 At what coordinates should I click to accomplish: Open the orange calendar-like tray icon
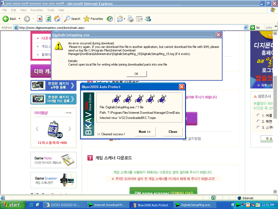tap(248, 205)
